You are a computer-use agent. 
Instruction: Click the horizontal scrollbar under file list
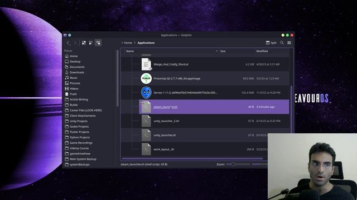pos(192,158)
